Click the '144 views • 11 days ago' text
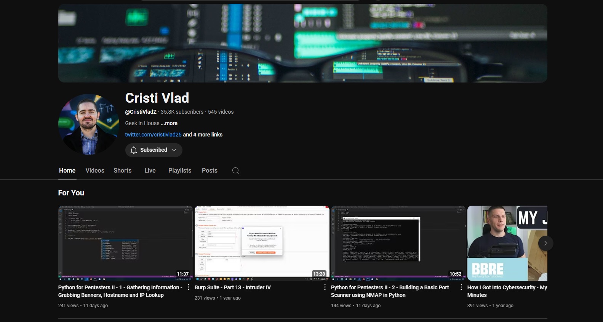Viewport: 603px width, 322px height. point(356,306)
